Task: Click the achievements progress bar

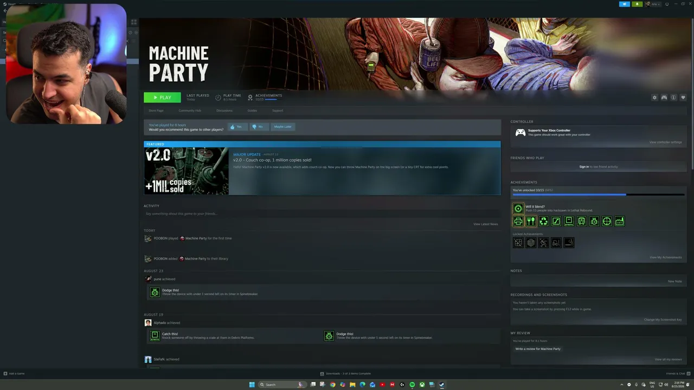Action: (598, 194)
